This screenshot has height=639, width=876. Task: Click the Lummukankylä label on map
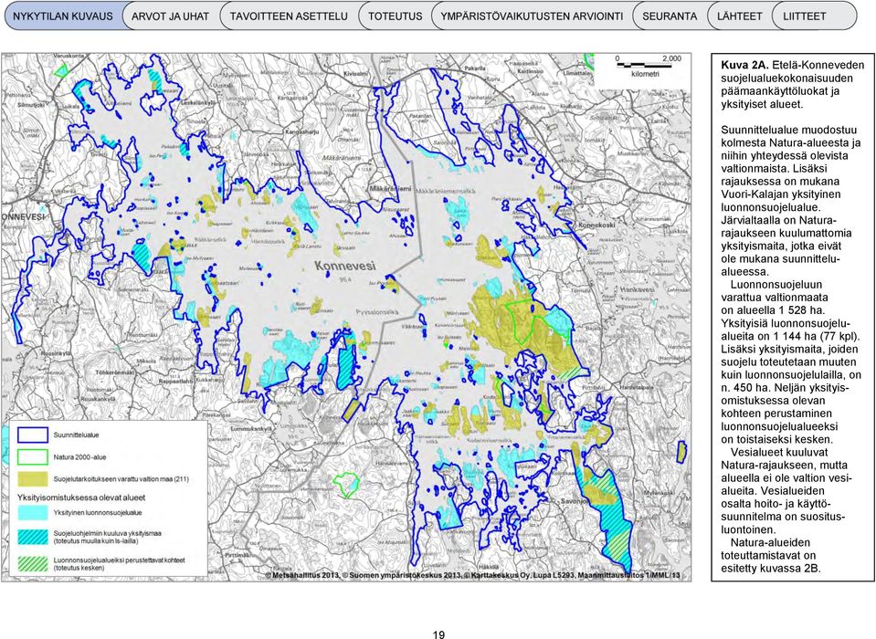coord(251,429)
